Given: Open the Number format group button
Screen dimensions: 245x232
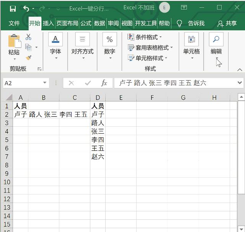Looking at the screenshot, I should point(109,46).
